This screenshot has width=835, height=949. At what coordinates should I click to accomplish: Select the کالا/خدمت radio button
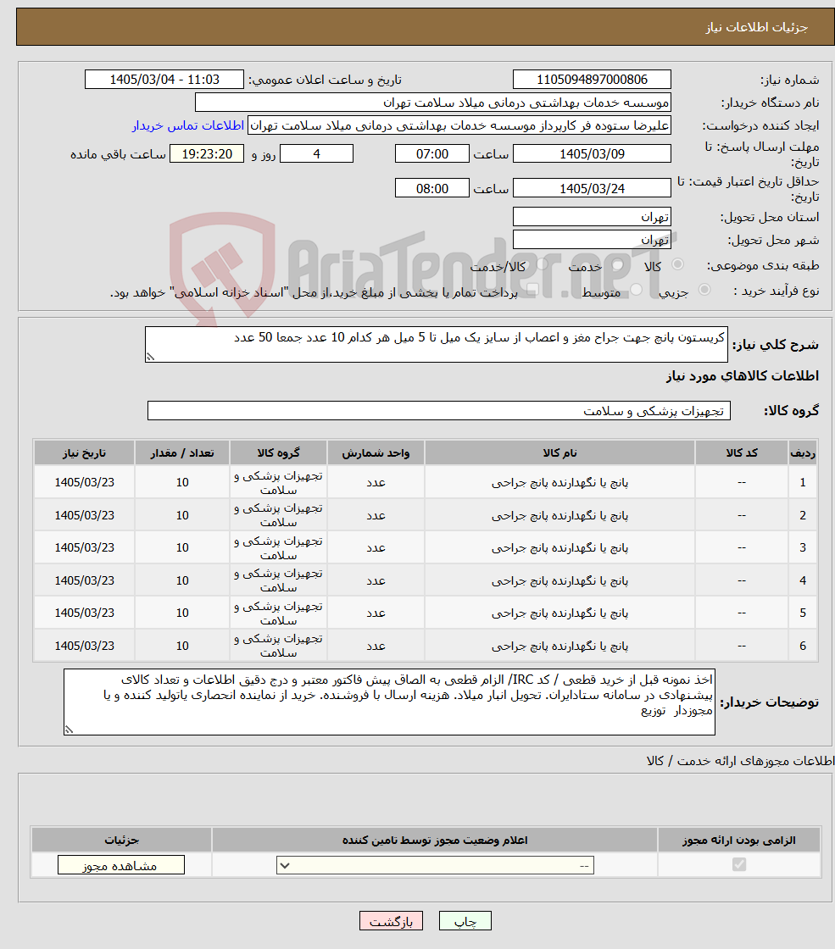(542, 264)
